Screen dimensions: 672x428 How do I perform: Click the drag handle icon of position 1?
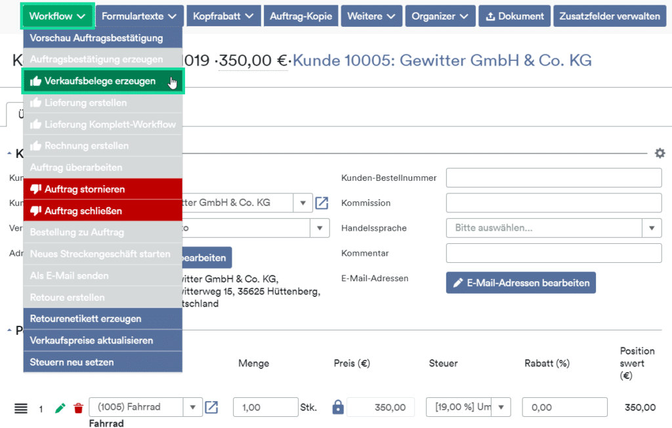click(x=21, y=408)
